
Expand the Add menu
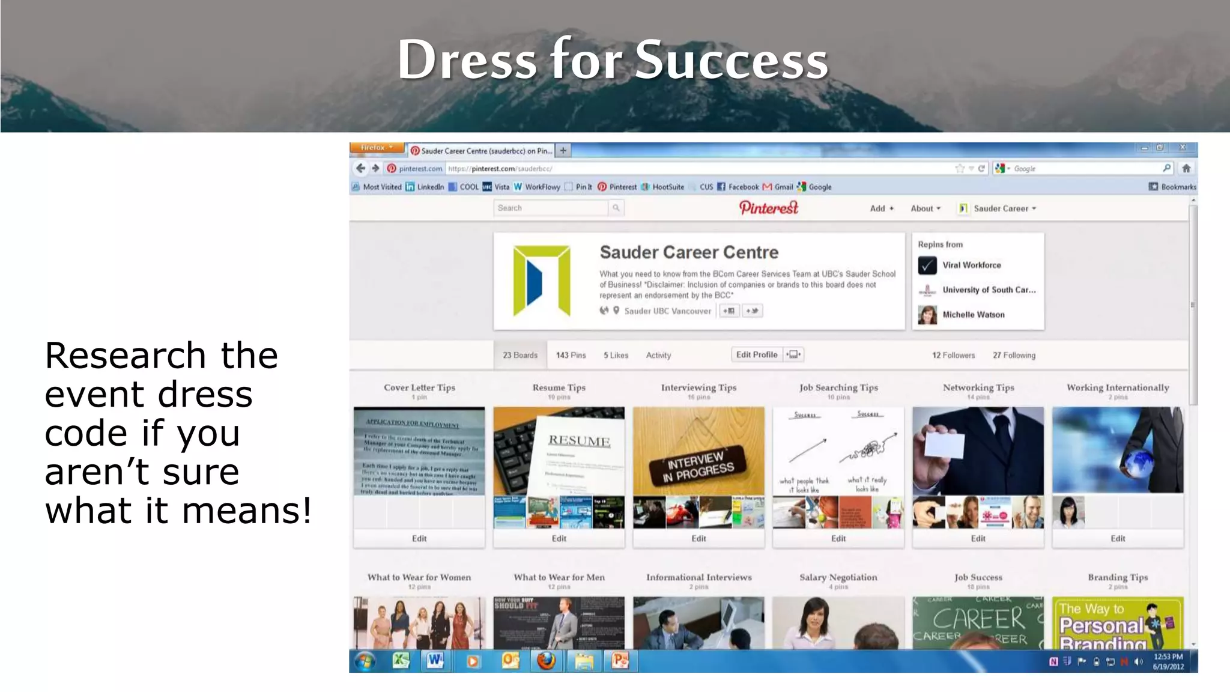pyautogui.click(x=882, y=208)
